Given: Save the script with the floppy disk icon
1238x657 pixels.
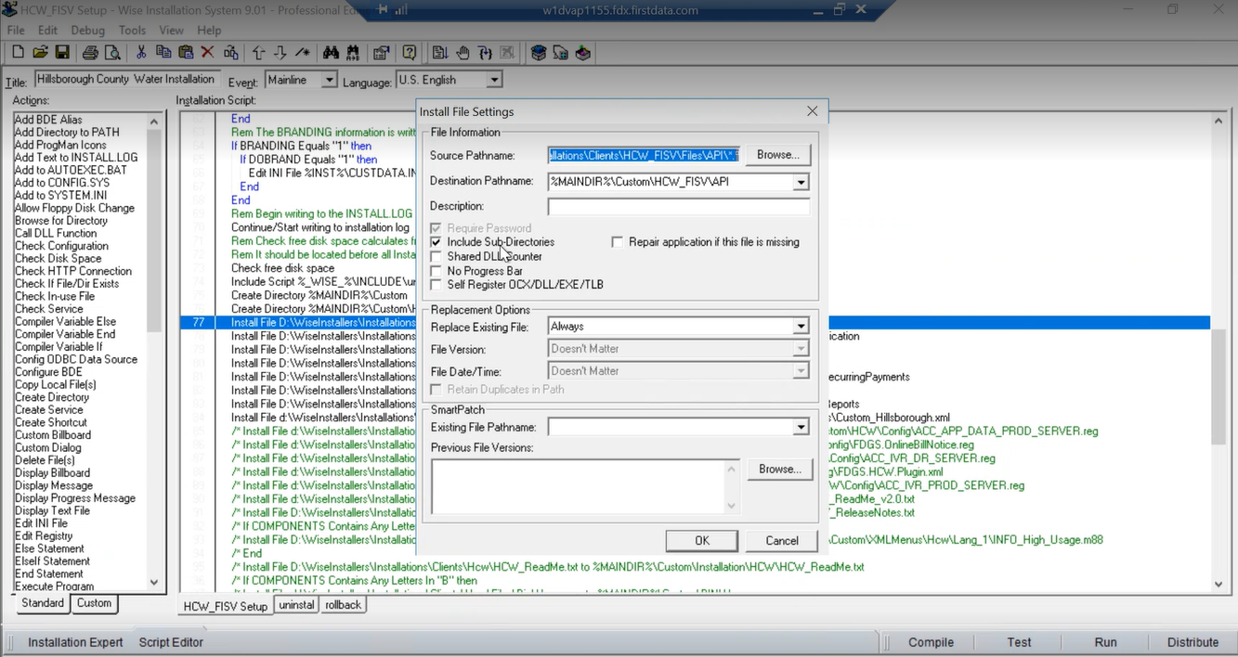Looking at the screenshot, I should (62, 53).
